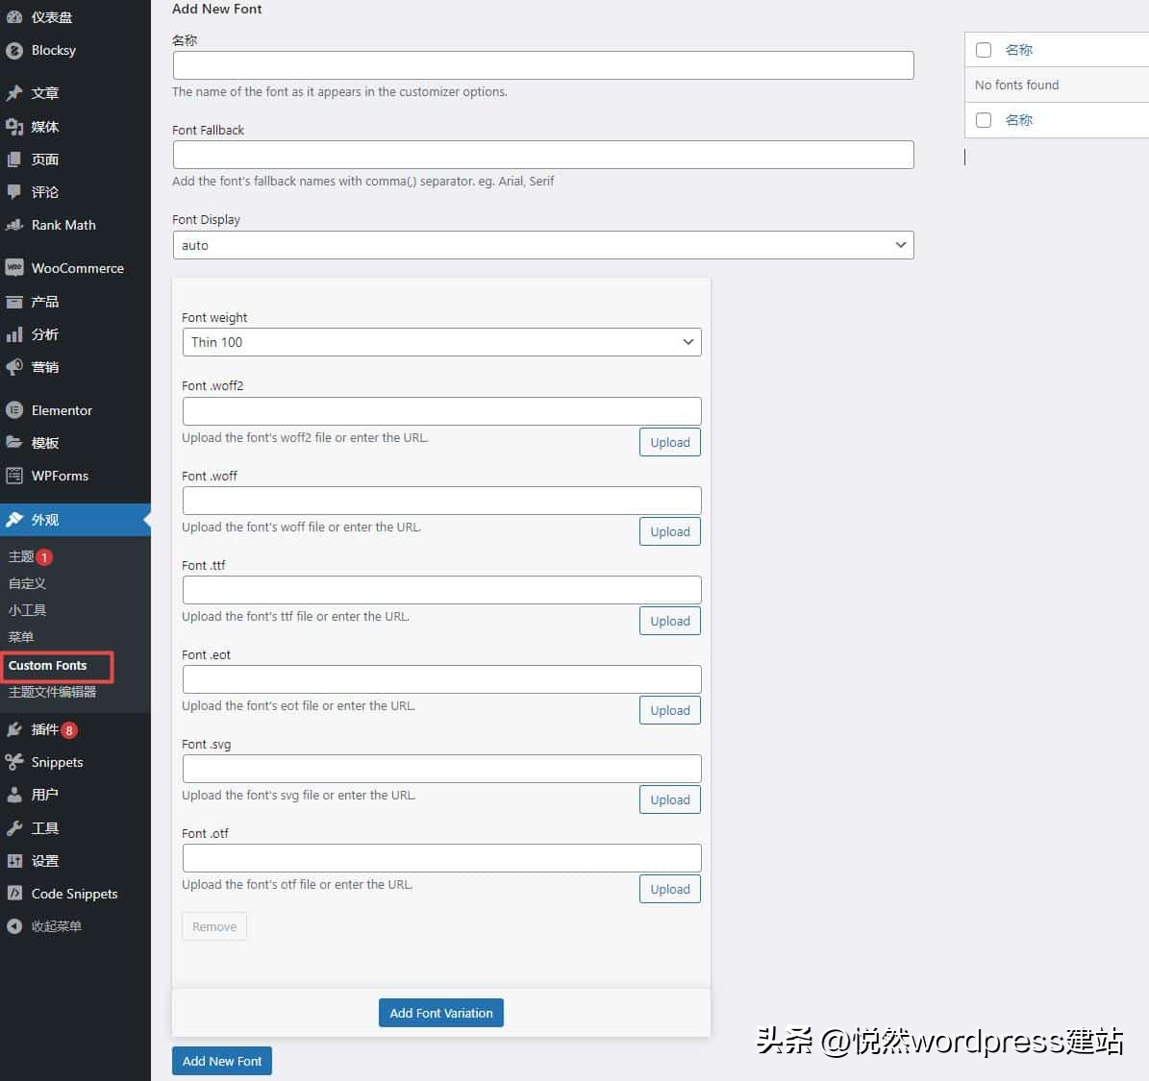Open the Code Snippets sidebar icon

pyautogui.click(x=13, y=894)
